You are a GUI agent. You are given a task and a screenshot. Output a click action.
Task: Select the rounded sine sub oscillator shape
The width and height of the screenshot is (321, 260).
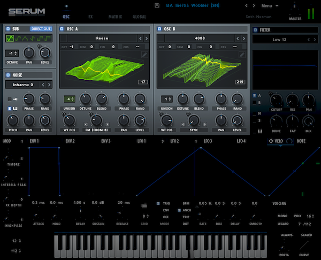pyautogui.click(x=18, y=39)
